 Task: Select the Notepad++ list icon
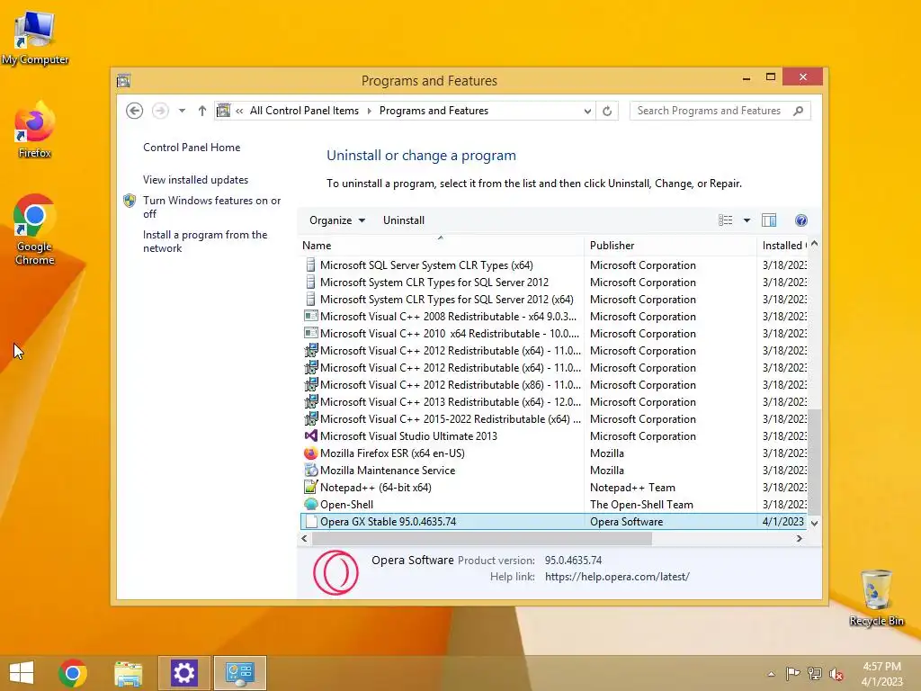coord(310,487)
